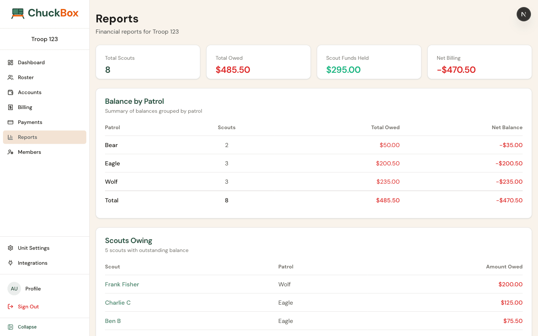This screenshot has height=336, width=538.
Task: Select the Dashboard icon in sidebar
Action: click(10, 62)
